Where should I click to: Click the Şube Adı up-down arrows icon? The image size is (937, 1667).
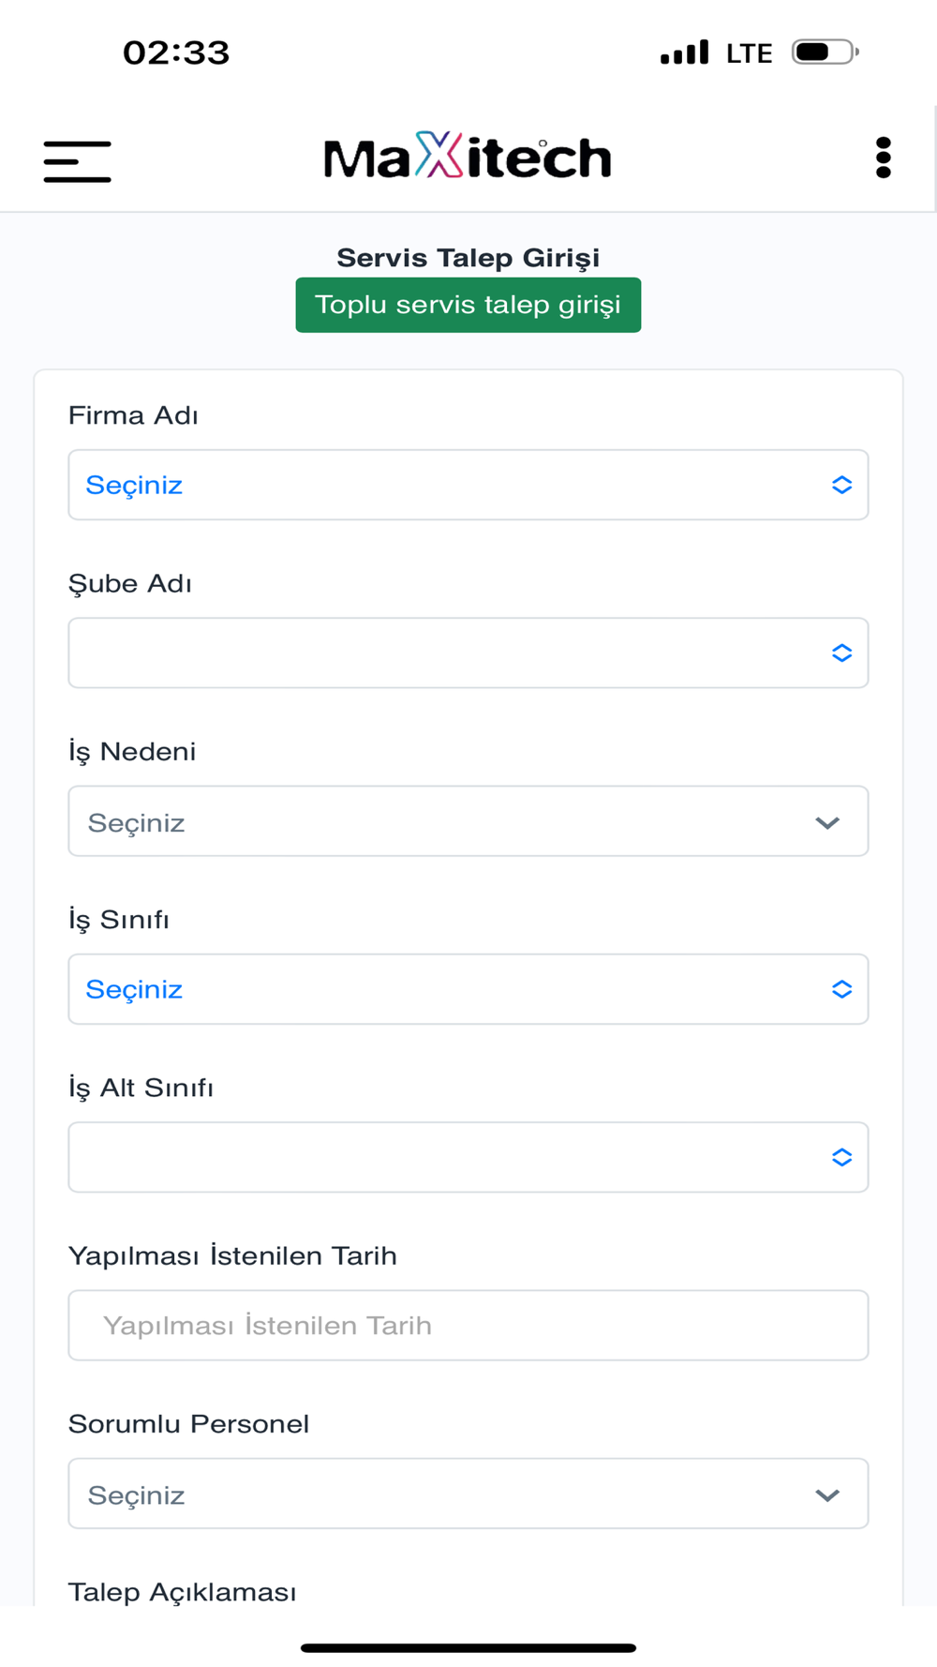(841, 653)
